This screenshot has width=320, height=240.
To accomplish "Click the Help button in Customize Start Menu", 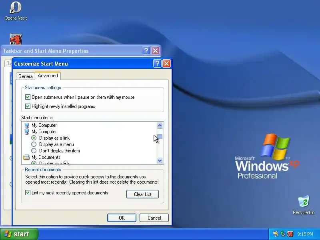I will (157, 64).
